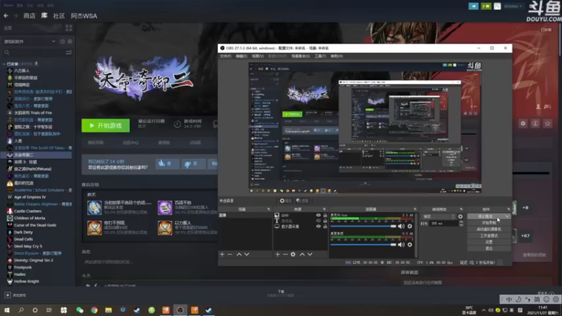
Task: Click the thumbs up recommend button
Action: (x=166, y=164)
